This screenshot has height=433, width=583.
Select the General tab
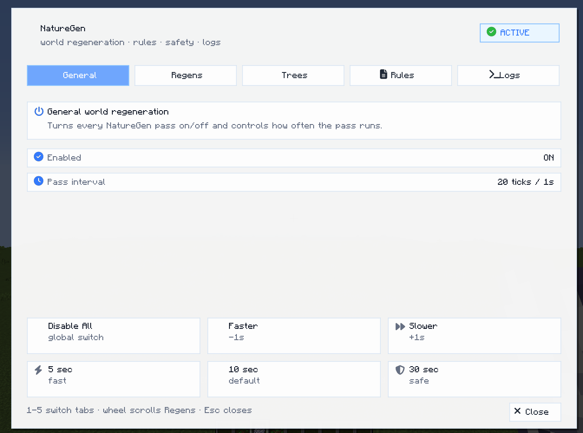coord(78,75)
